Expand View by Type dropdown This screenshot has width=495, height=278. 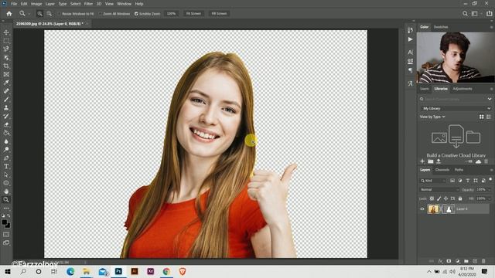tap(432, 117)
